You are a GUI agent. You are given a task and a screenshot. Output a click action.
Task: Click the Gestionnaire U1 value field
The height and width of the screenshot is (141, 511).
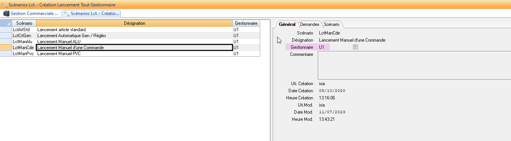(x=323, y=47)
